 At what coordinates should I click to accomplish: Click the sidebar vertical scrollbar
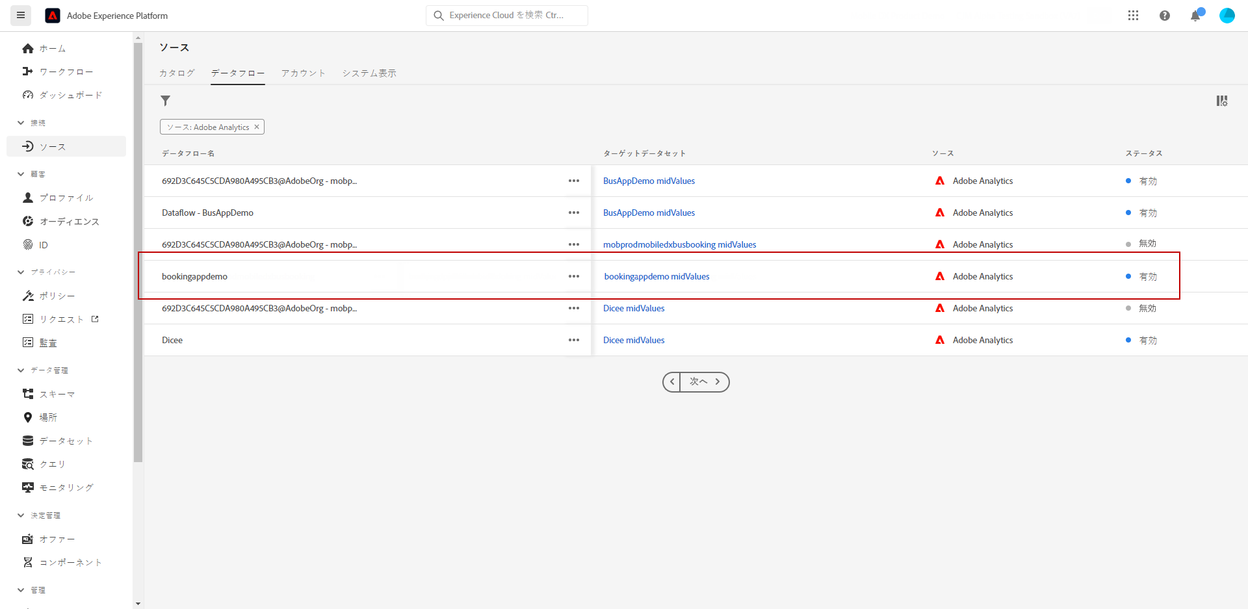(138, 252)
